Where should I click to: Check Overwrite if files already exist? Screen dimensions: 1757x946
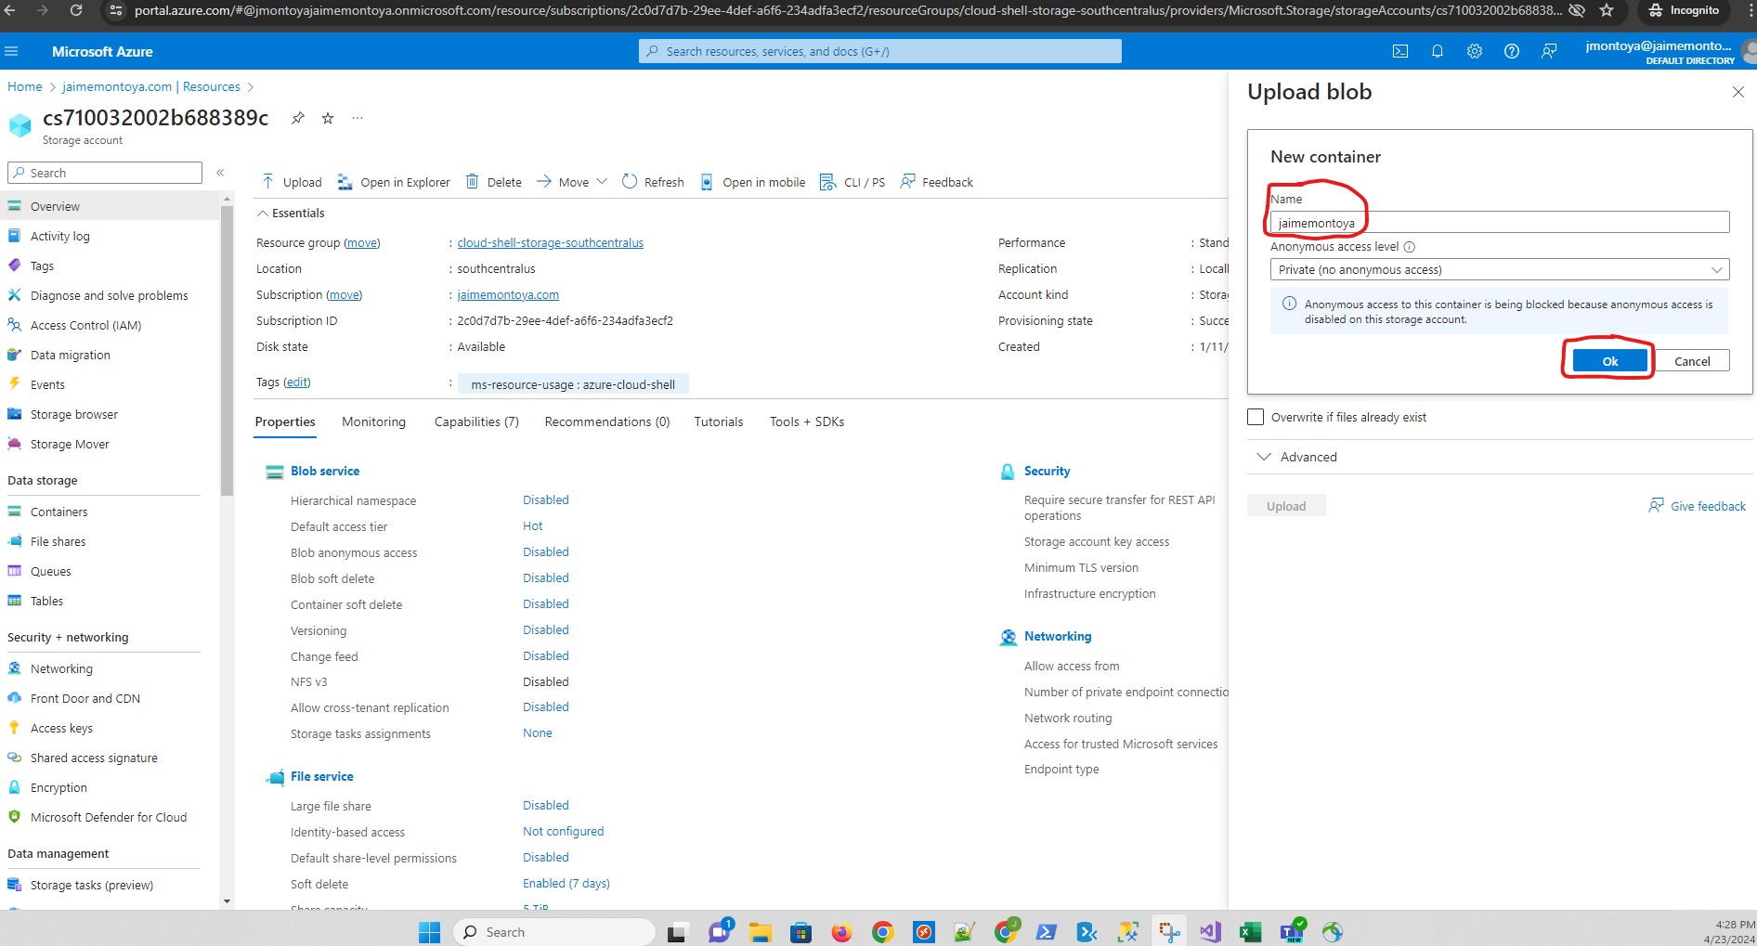1256,417
